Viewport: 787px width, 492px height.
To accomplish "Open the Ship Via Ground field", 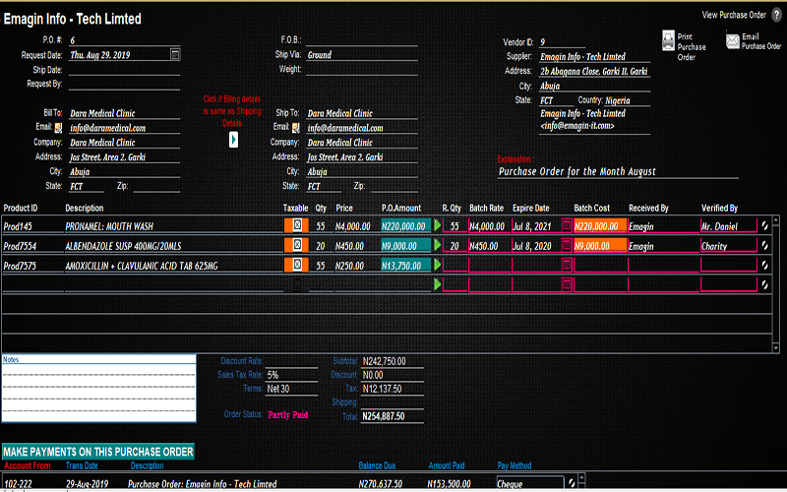I will [360, 56].
